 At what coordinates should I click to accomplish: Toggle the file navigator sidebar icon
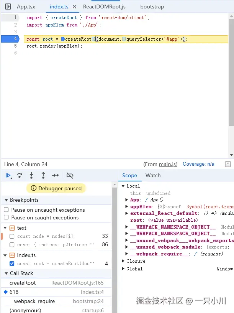(x=8, y=7)
